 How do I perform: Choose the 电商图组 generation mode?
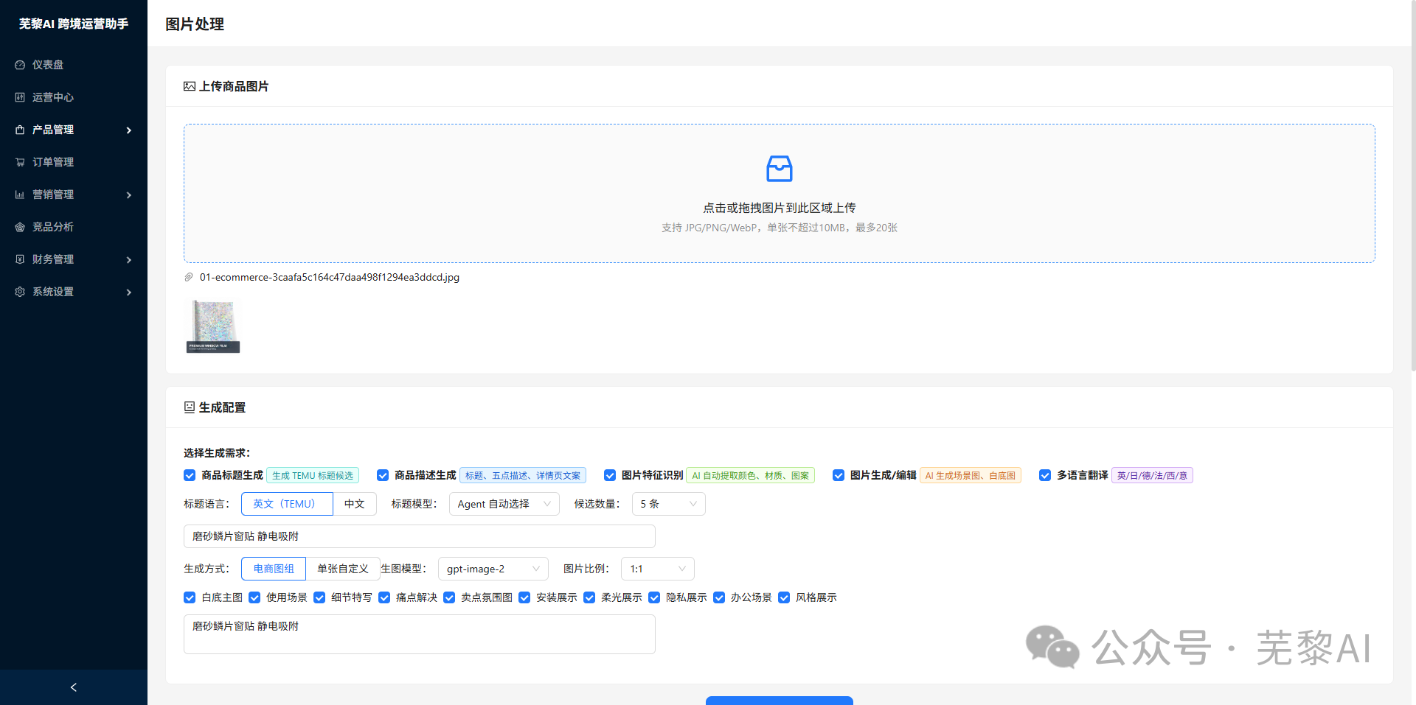tap(274, 569)
